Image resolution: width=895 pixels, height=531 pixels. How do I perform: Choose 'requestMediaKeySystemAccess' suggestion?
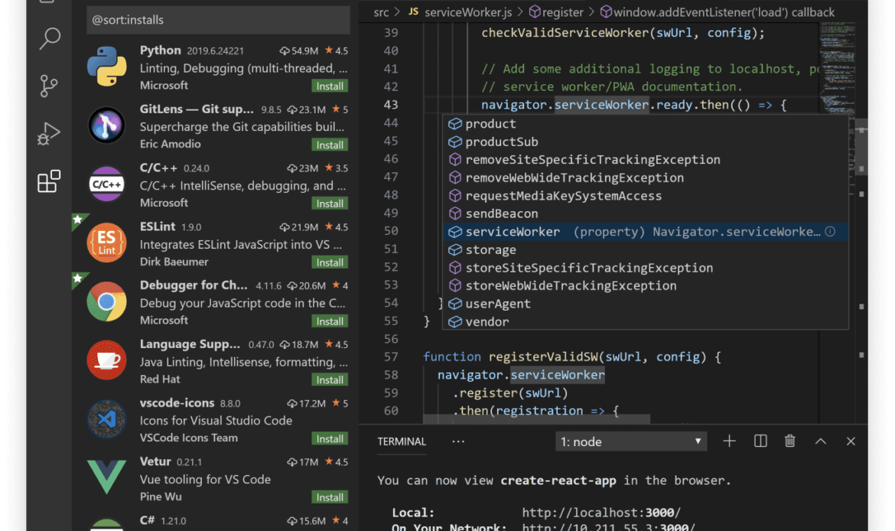[x=645, y=196]
